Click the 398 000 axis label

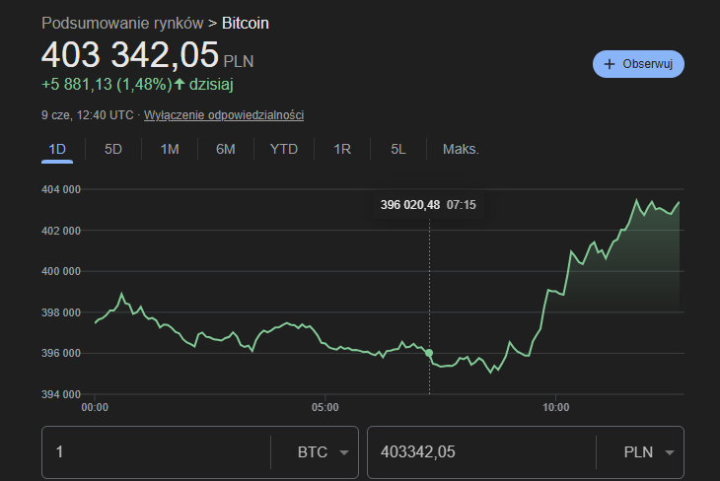click(61, 312)
